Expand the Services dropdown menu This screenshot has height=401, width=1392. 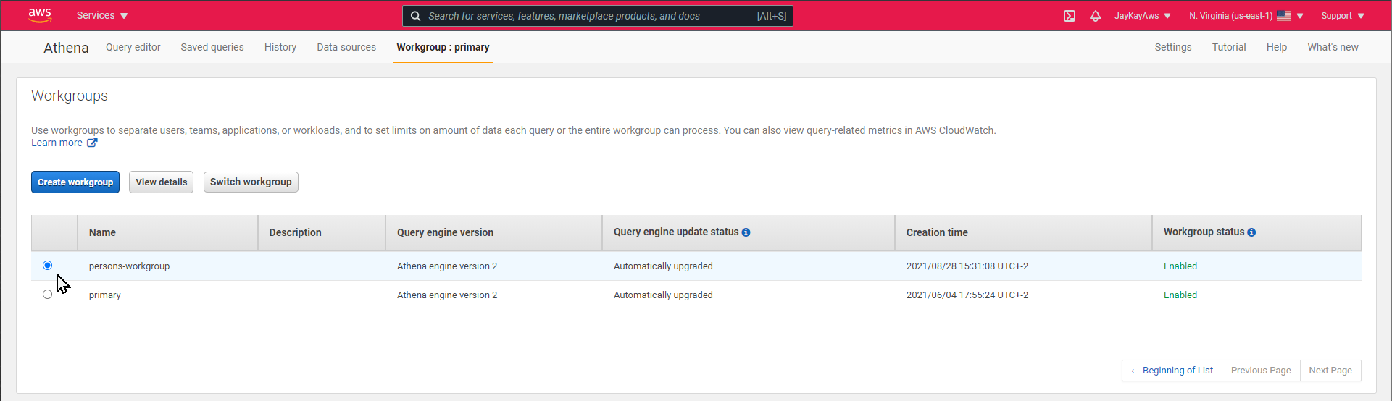point(102,15)
